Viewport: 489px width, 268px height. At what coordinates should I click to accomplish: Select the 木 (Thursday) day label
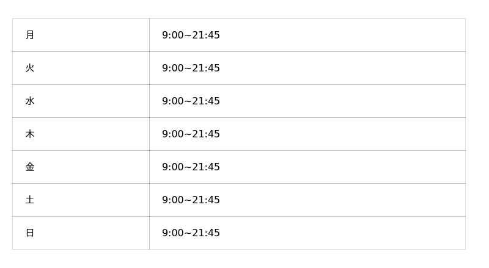(30, 134)
